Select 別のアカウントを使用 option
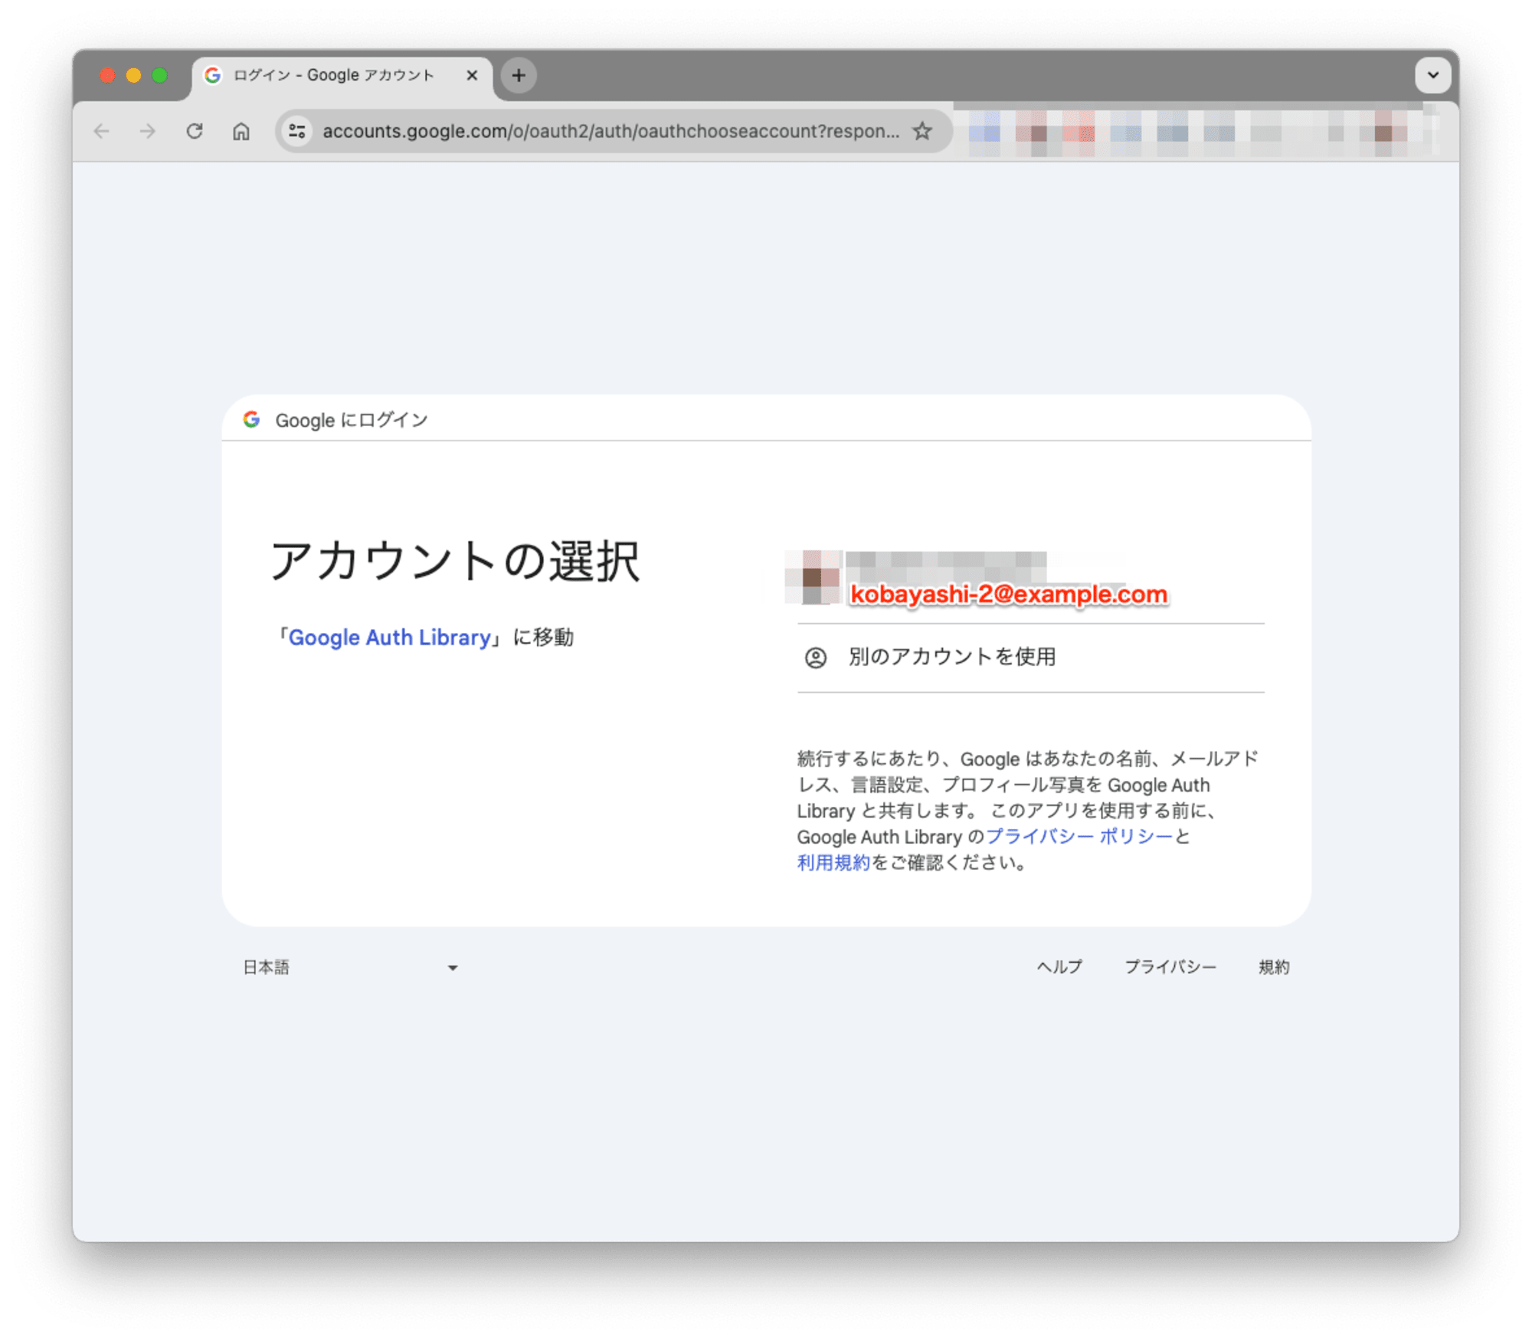Viewport: 1532px width, 1338px height. pyautogui.click(x=1030, y=658)
